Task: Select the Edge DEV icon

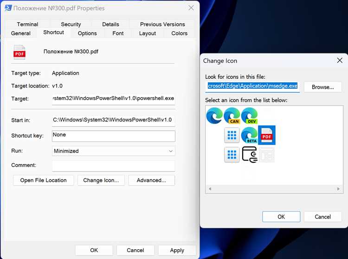Action: 249,116
